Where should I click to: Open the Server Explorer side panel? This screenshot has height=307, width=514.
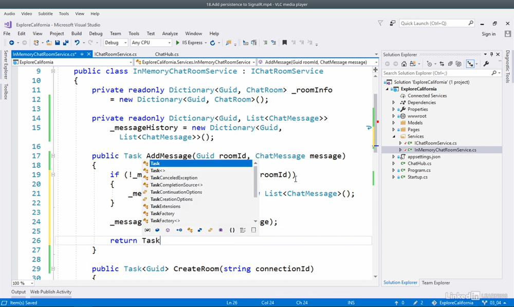click(6, 65)
